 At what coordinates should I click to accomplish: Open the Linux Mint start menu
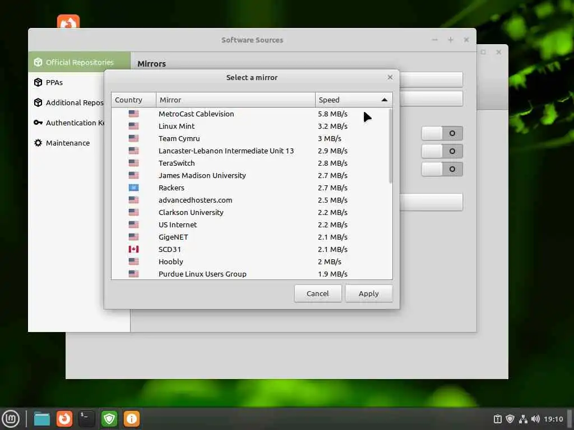(x=11, y=418)
